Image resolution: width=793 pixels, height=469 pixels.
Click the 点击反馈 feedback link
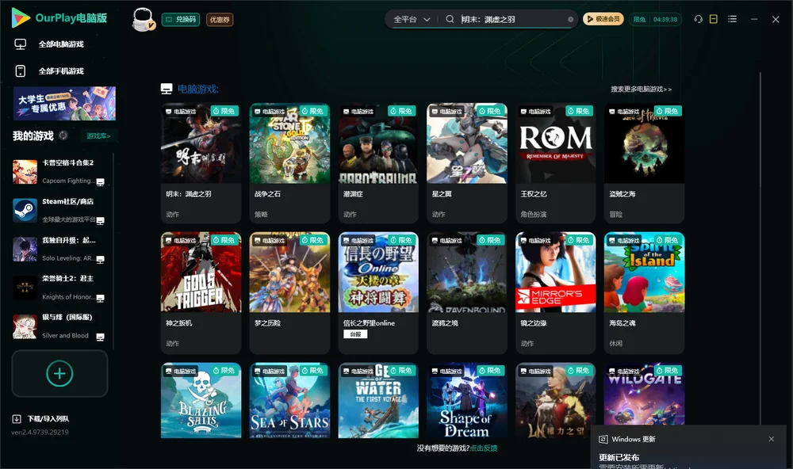pos(484,448)
